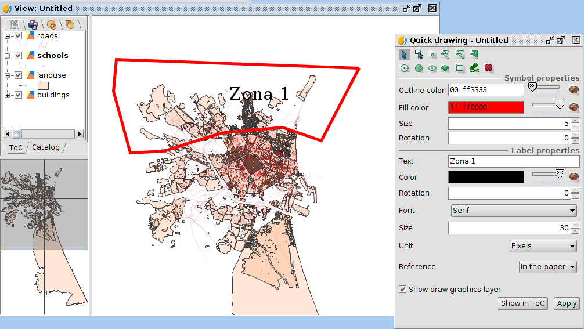Pick the draw polyline tool
Viewport: 584px width, 329px height.
click(446, 55)
